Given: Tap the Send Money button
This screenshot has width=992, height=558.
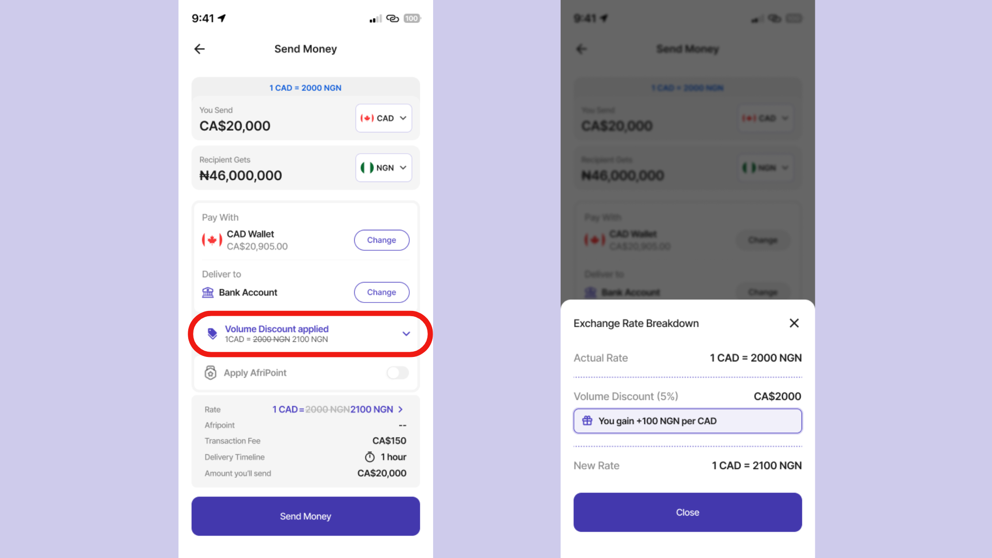Looking at the screenshot, I should pos(306,516).
